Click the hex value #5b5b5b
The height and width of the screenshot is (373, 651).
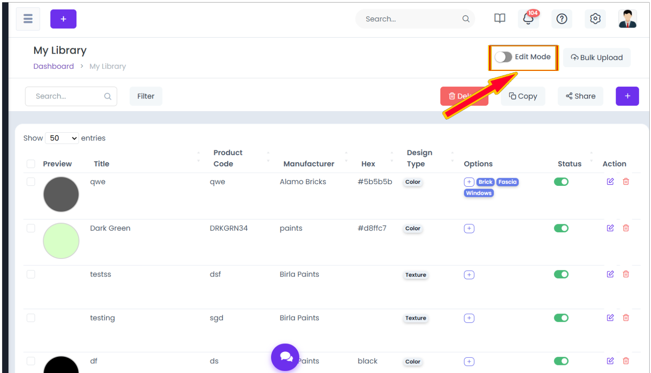coord(375,182)
